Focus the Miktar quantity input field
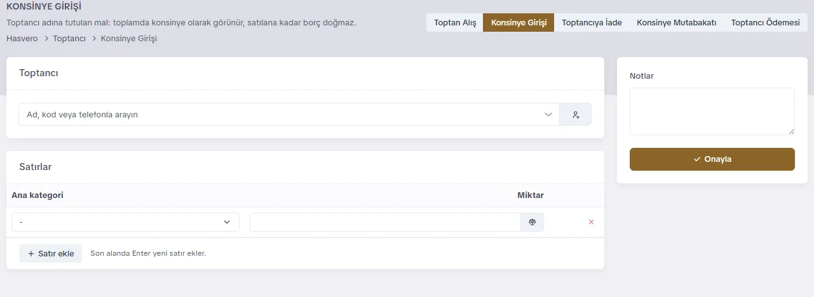This screenshot has width=814, height=297. pos(385,222)
